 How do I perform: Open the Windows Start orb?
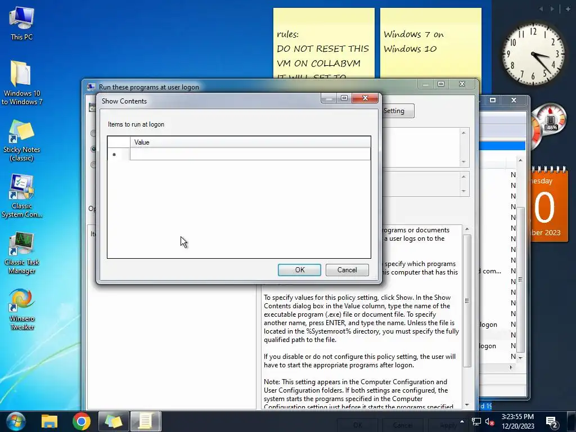tap(15, 421)
